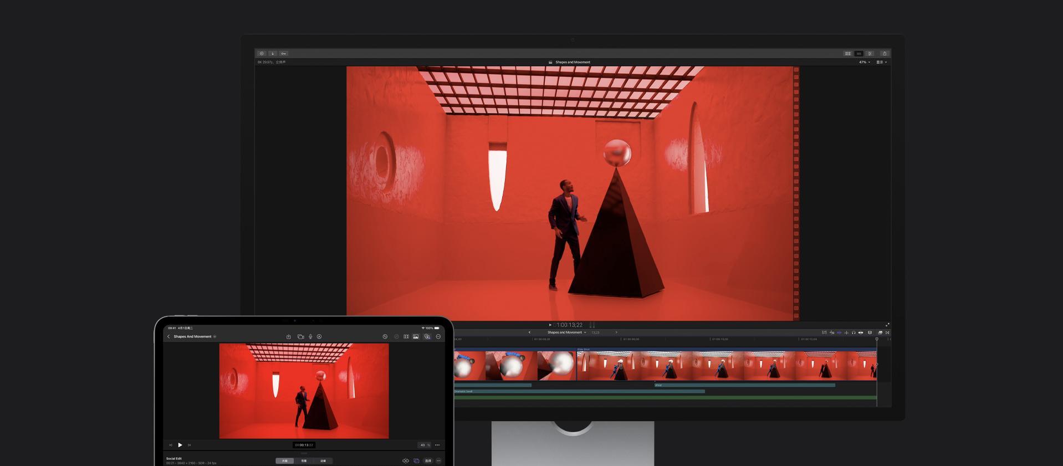Select the middle 范围 segment tab on iPad
The height and width of the screenshot is (466, 1063).
[x=304, y=461]
